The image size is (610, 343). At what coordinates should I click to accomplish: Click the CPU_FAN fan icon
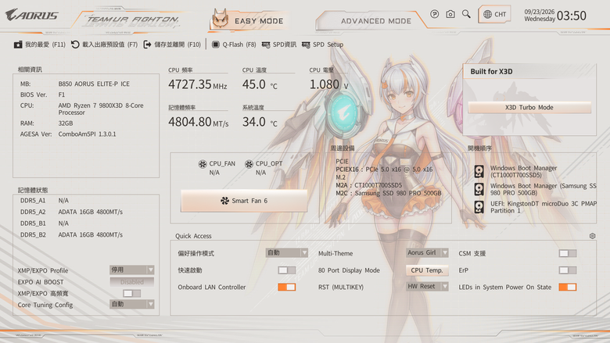[203, 164]
